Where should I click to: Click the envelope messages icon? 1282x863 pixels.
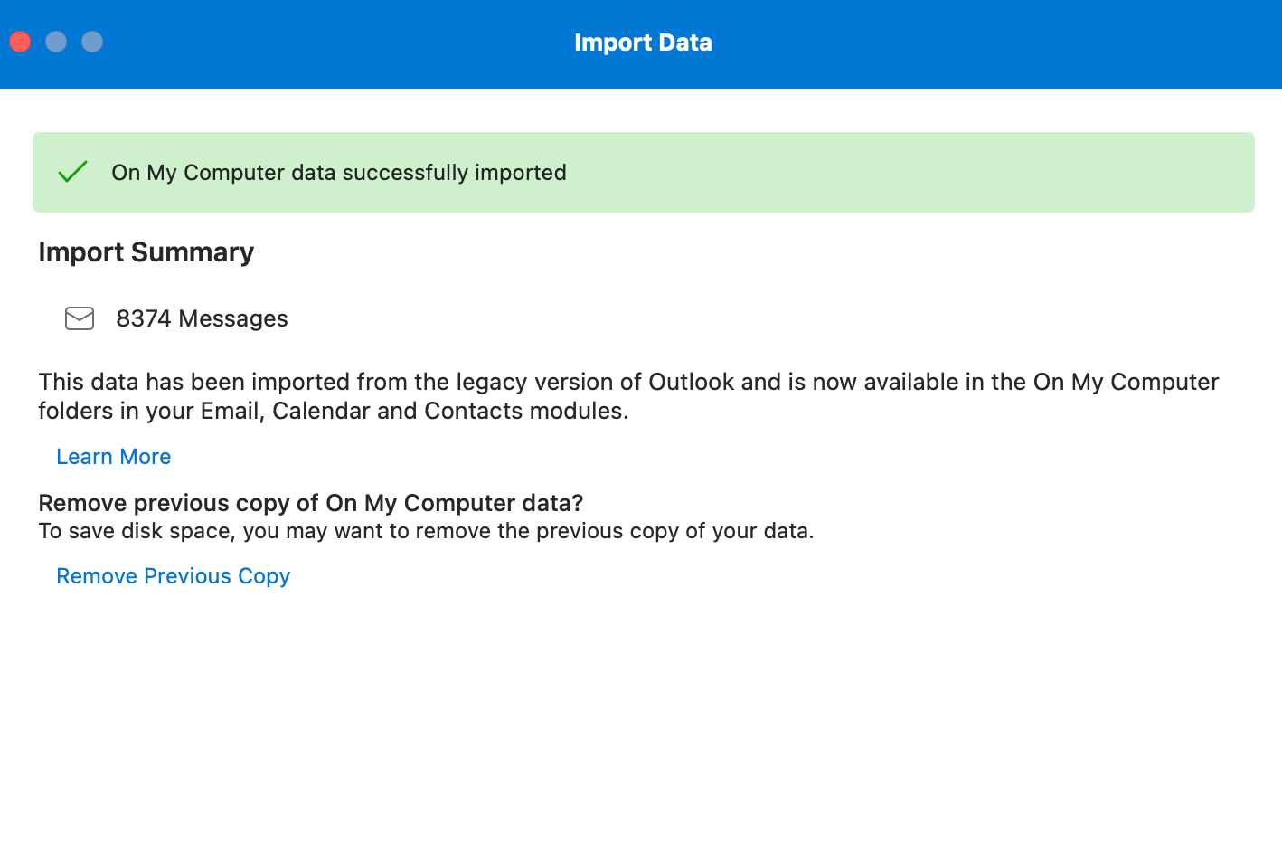pyautogui.click(x=80, y=318)
